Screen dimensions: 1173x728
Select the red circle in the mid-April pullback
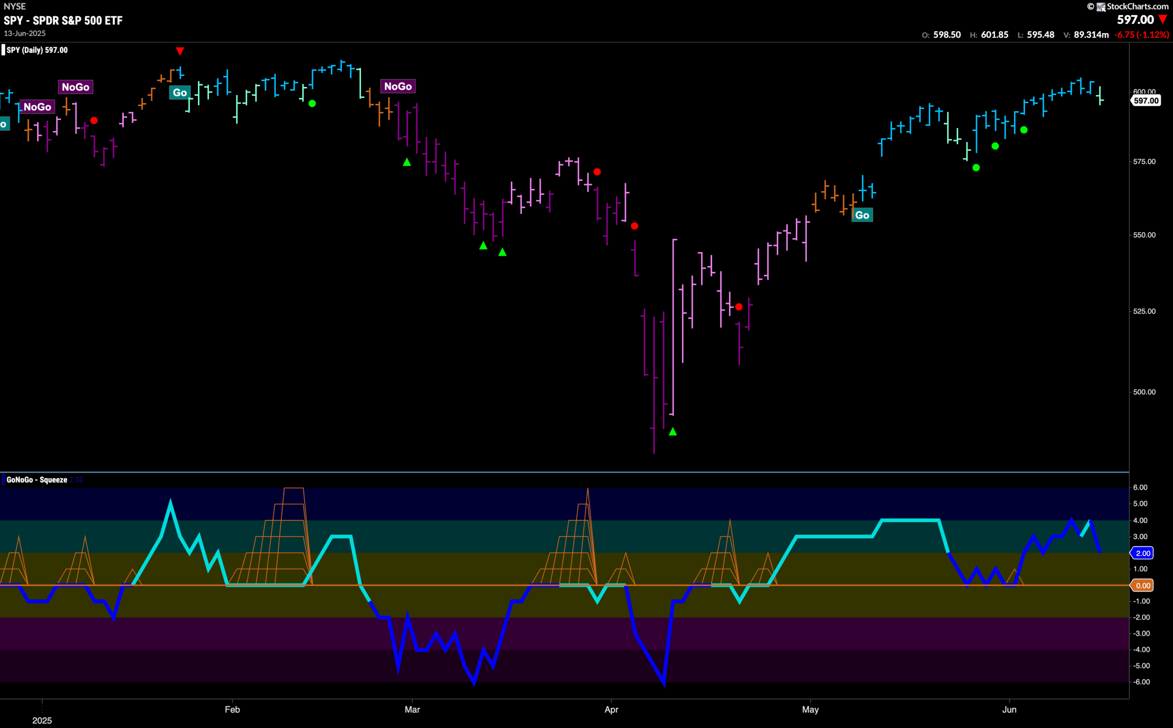coord(739,307)
